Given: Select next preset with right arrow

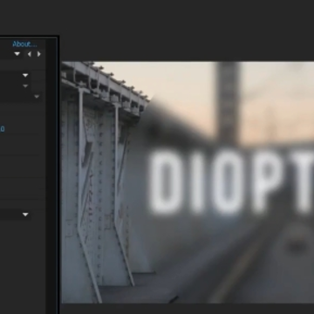Looking at the screenshot, I should [x=39, y=54].
